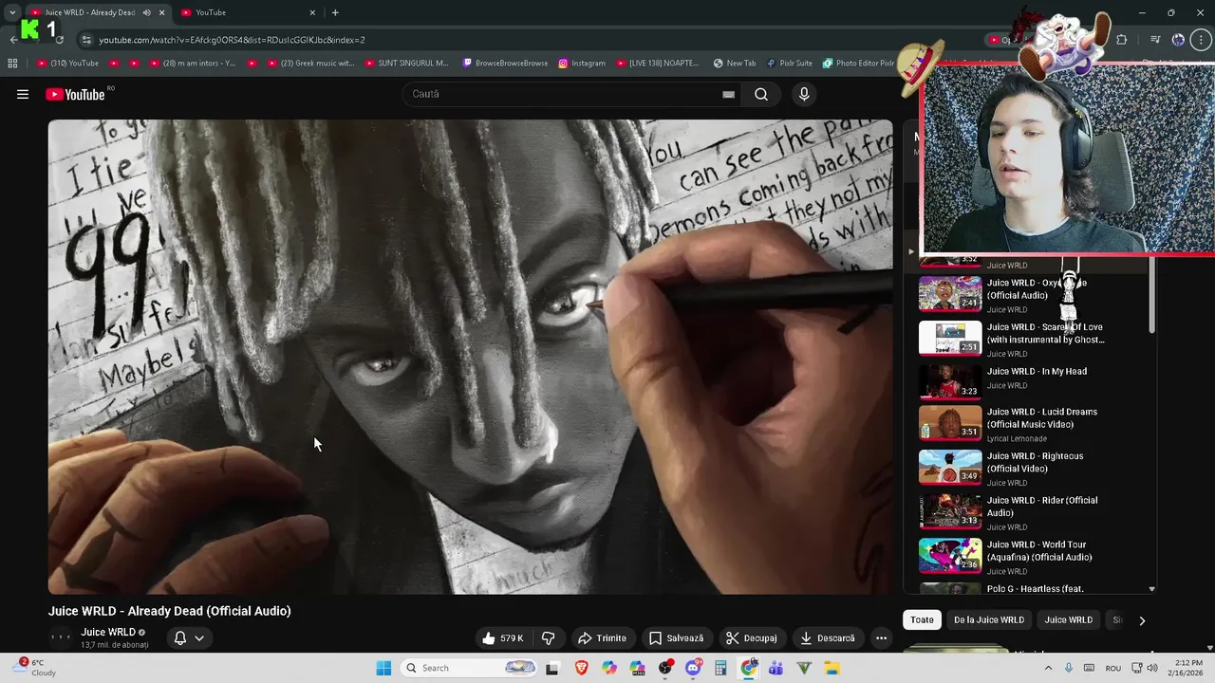
Task: Switch to Chrome on the taskbar
Action: click(x=749, y=668)
